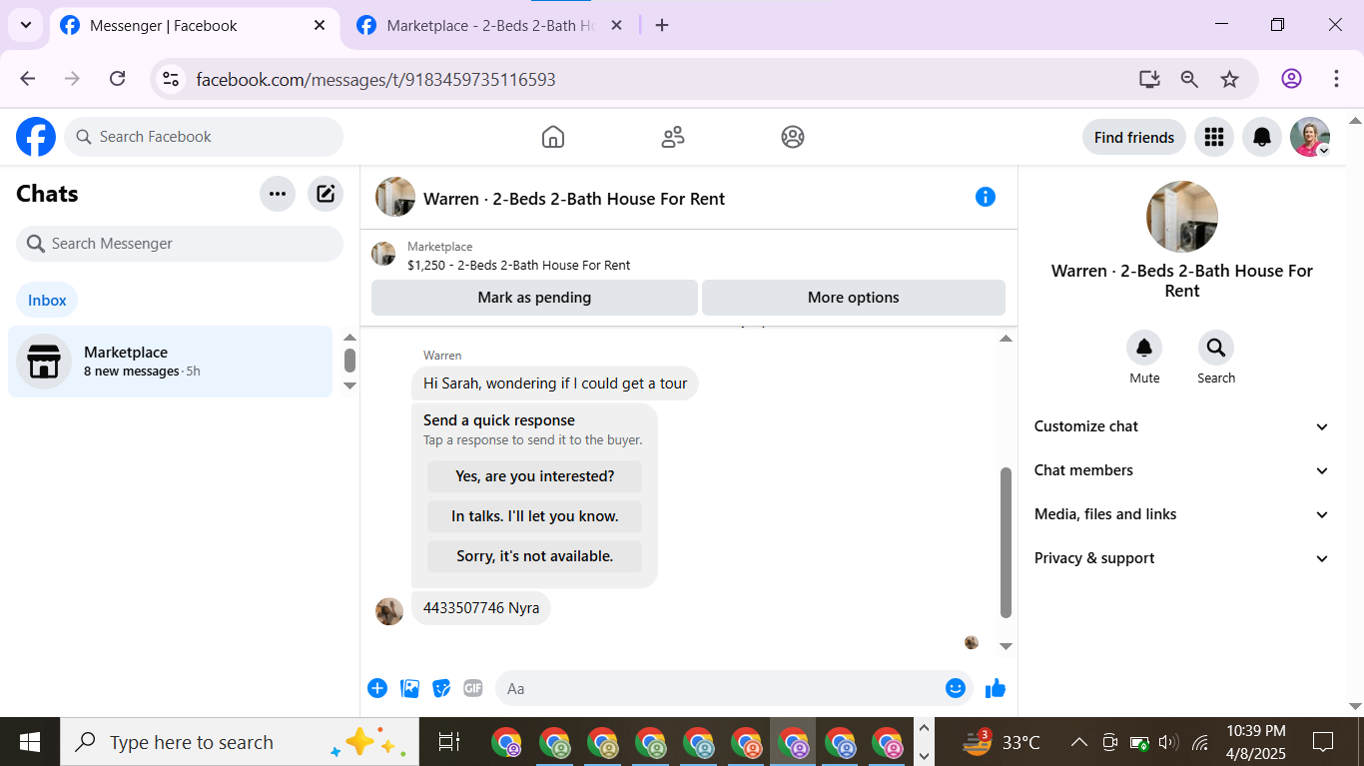
Task: Open the Friends icon in top navigation
Action: coord(673,137)
